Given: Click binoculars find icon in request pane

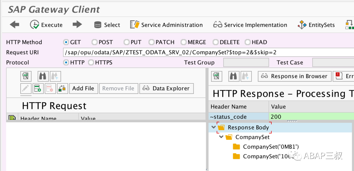Looking at the screenshot, I should [42, 76].
